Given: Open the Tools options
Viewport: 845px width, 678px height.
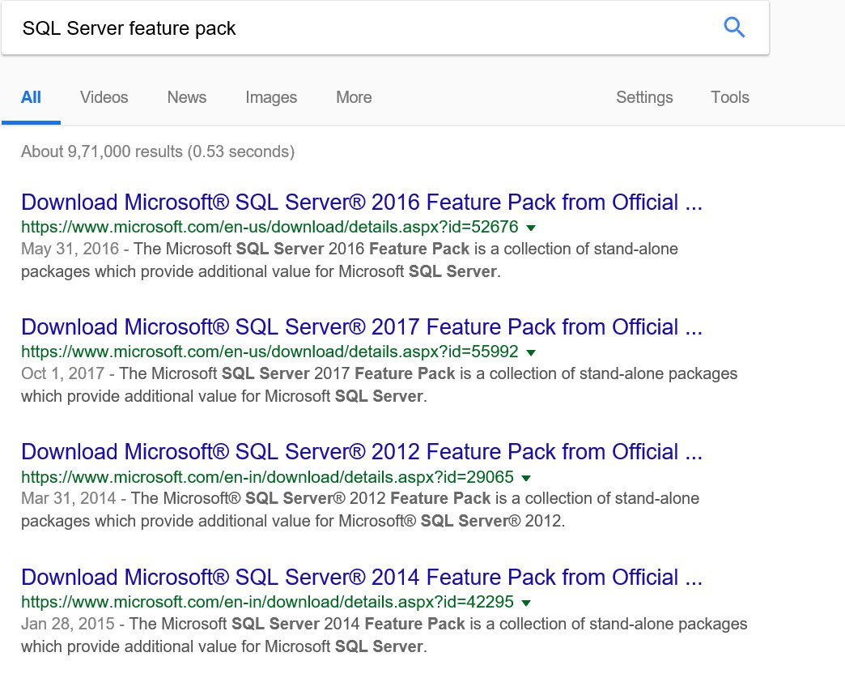Looking at the screenshot, I should click(730, 97).
